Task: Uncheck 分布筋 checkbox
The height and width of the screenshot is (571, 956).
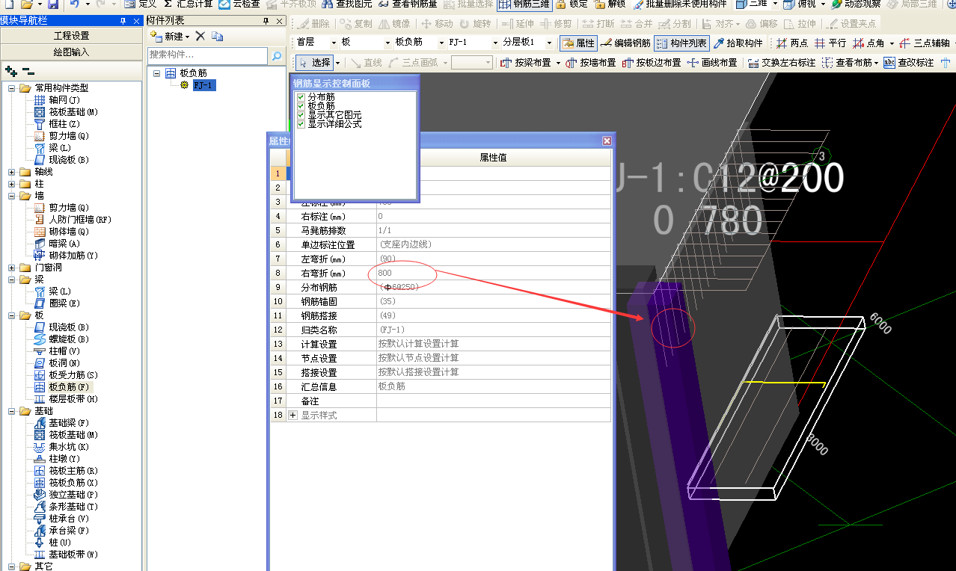Action: click(x=301, y=97)
